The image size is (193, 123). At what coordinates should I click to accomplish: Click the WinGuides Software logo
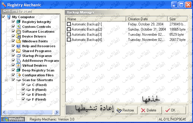pyautogui.click(x=13, y=119)
